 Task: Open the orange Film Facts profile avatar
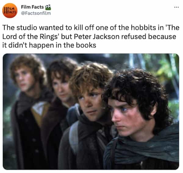click(10, 11)
